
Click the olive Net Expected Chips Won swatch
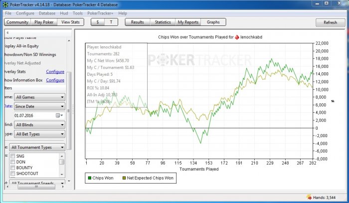pyautogui.click(x=124, y=178)
